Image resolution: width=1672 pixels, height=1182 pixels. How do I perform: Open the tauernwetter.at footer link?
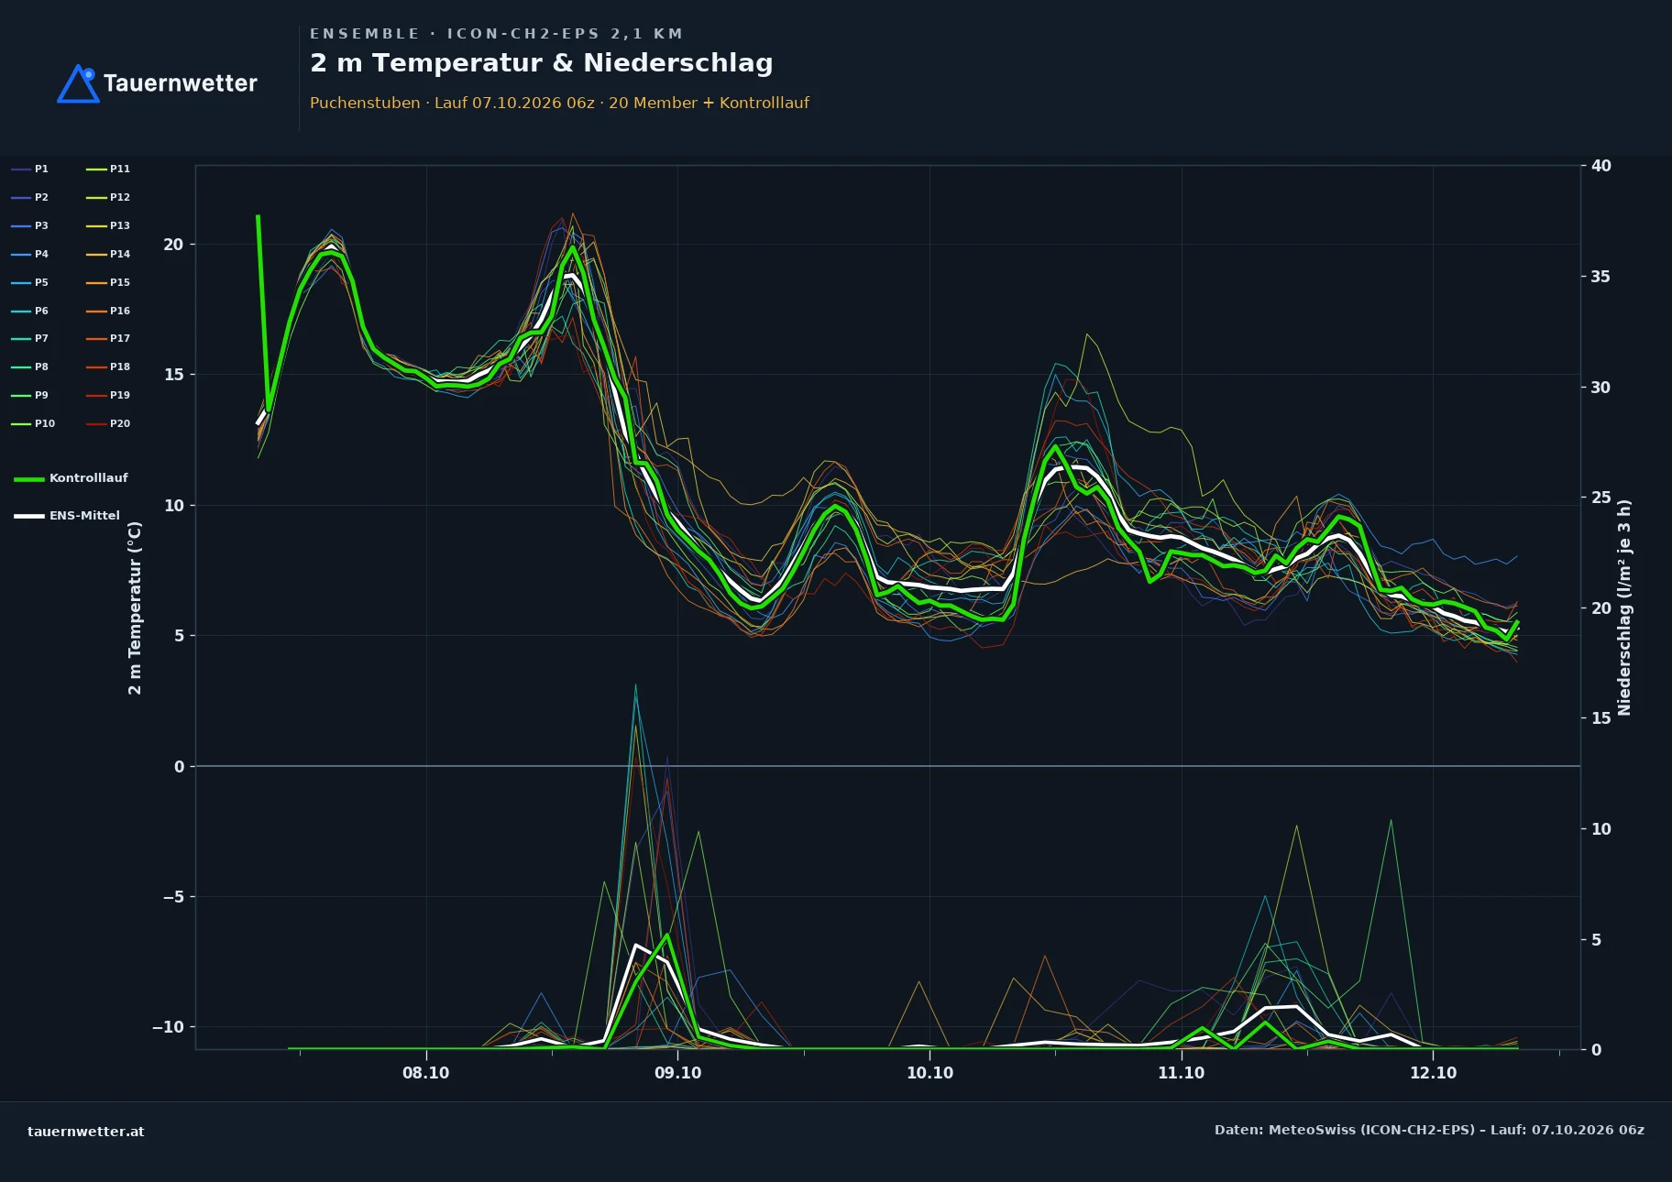pos(86,1132)
